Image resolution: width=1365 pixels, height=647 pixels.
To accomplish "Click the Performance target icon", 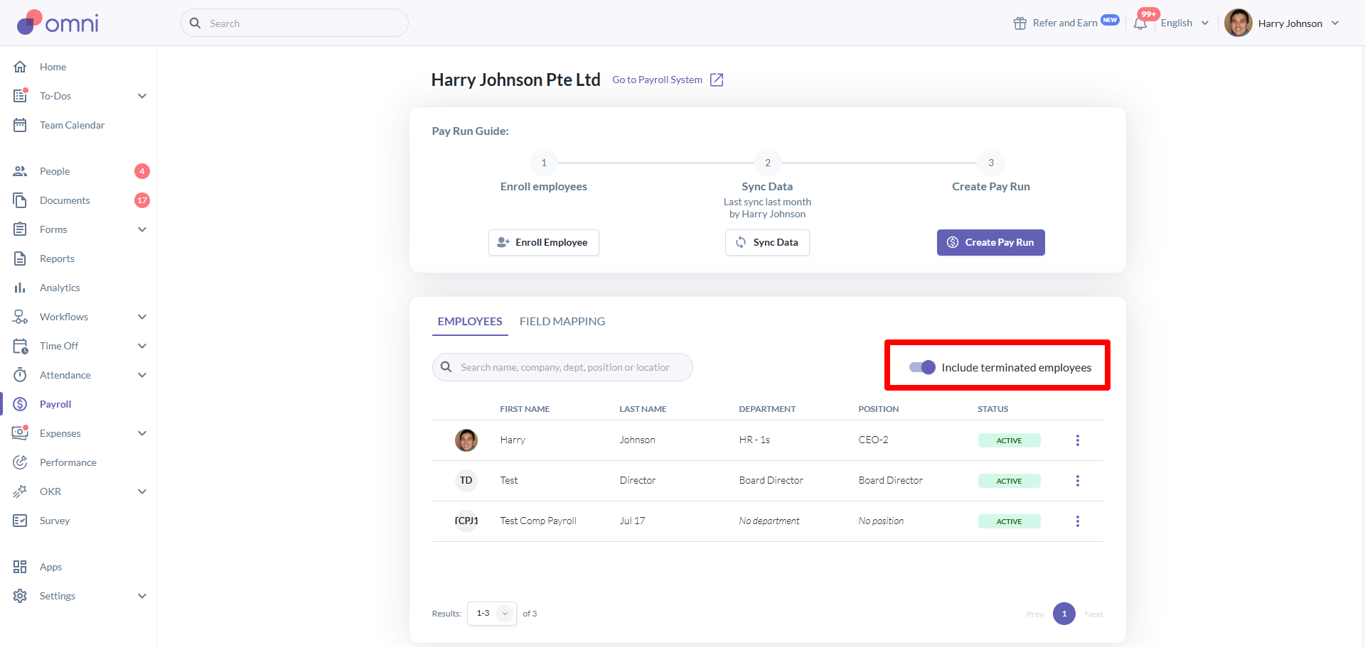I will (20, 462).
